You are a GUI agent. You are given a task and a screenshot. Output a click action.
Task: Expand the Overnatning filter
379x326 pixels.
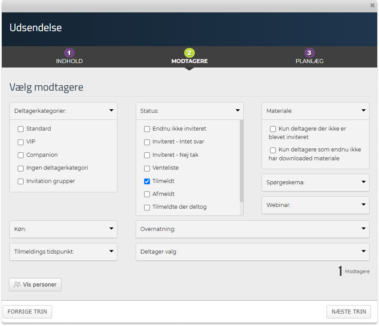tap(363, 229)
